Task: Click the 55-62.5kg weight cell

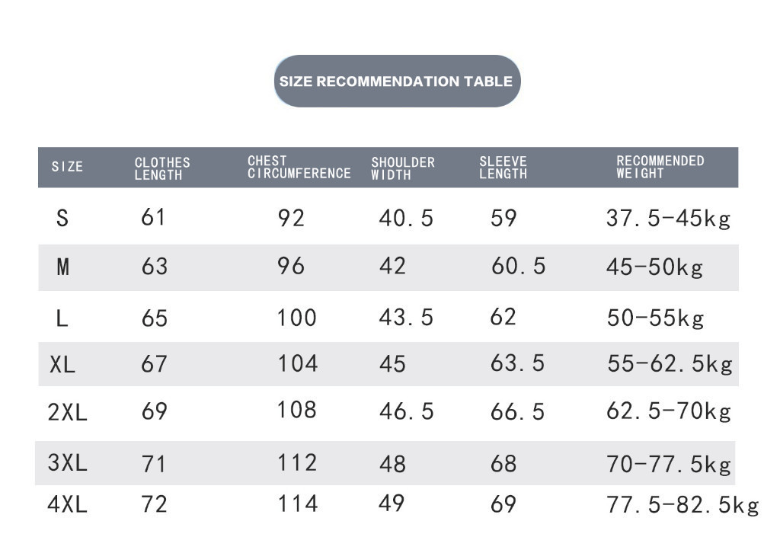Action: click(x=670, y=364)
